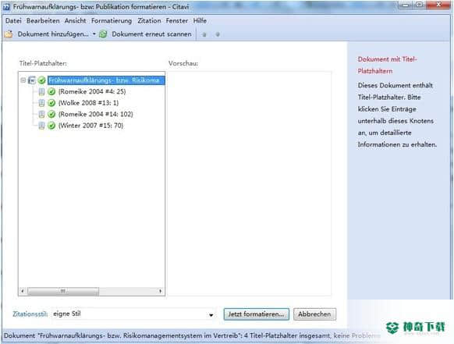Image resolution: width=454 pixels, height=344 pixels.
Task: Click scroll right arrow of placeholder tree
Action: [161, 291]
